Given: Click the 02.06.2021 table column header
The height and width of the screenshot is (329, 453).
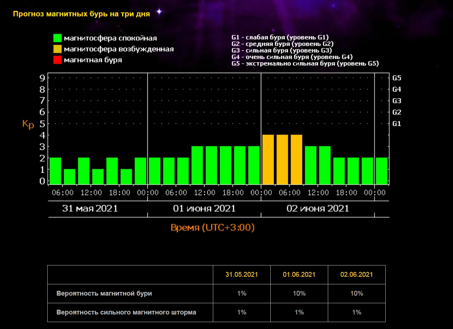Looking at the screenshot, I should point(357,275).
